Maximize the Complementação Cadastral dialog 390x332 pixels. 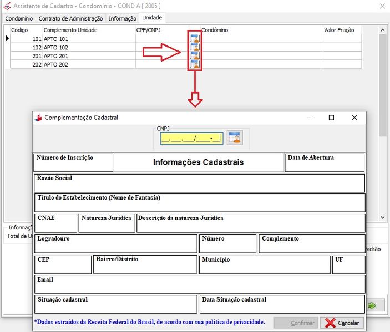(x=331, y=118)
